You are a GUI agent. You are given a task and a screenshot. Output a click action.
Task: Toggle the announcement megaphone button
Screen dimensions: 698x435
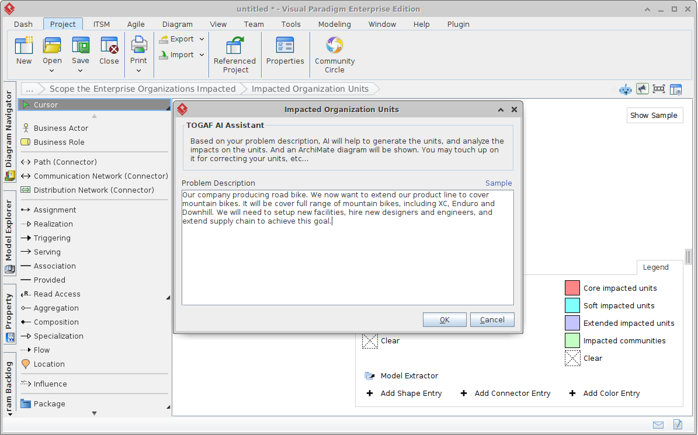[x=642, y=89]
